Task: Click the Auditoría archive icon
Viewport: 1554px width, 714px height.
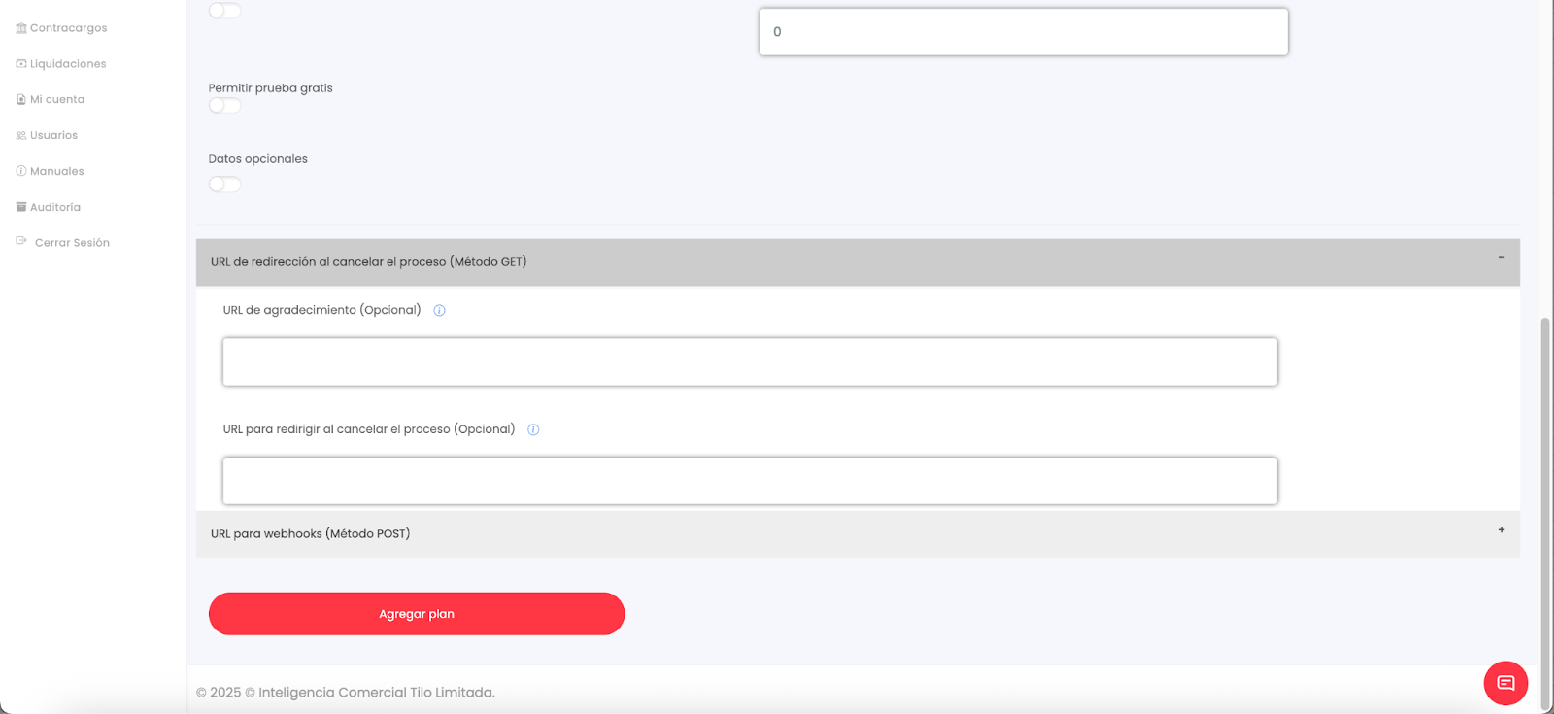Action: (x=21, y=207)
